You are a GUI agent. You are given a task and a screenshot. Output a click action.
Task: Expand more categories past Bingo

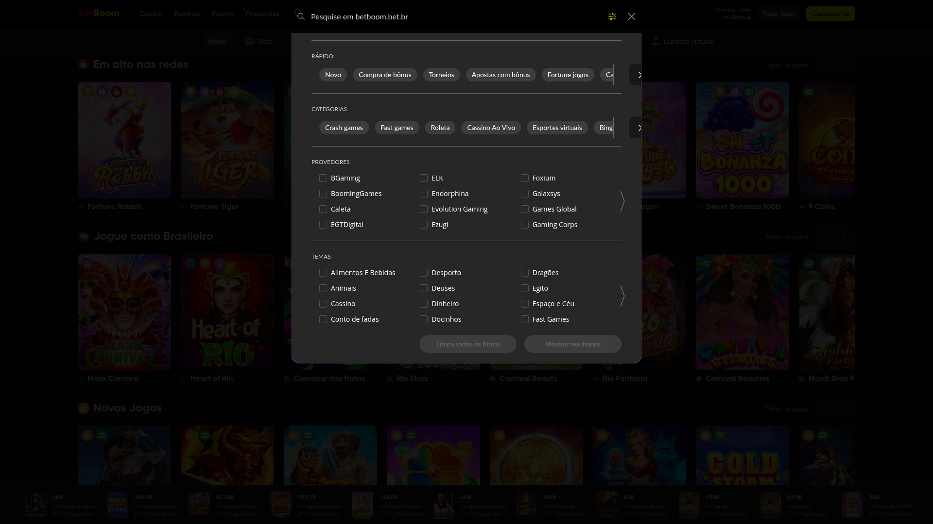[639, 128]
